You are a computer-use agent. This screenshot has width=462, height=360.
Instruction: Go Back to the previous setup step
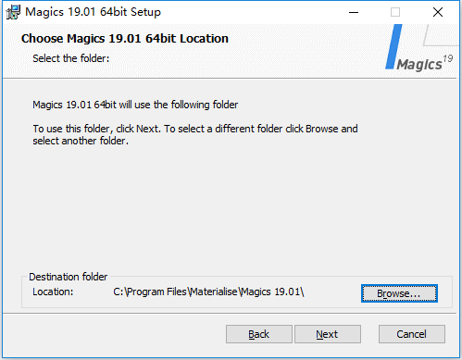point(259,334)
